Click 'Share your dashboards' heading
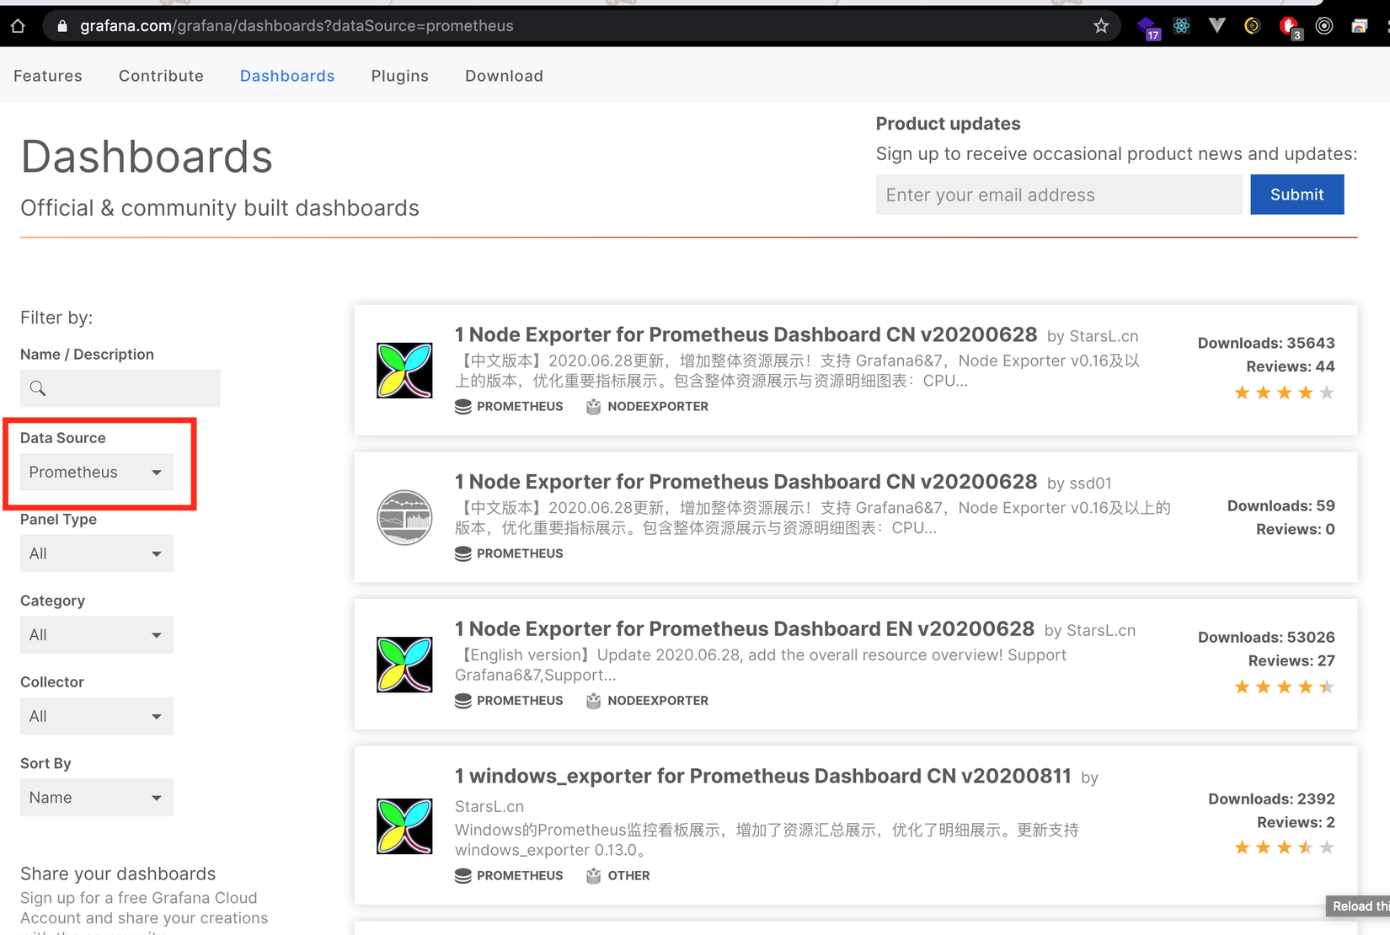Screen dimensions: 1390x935 (118, 874)
